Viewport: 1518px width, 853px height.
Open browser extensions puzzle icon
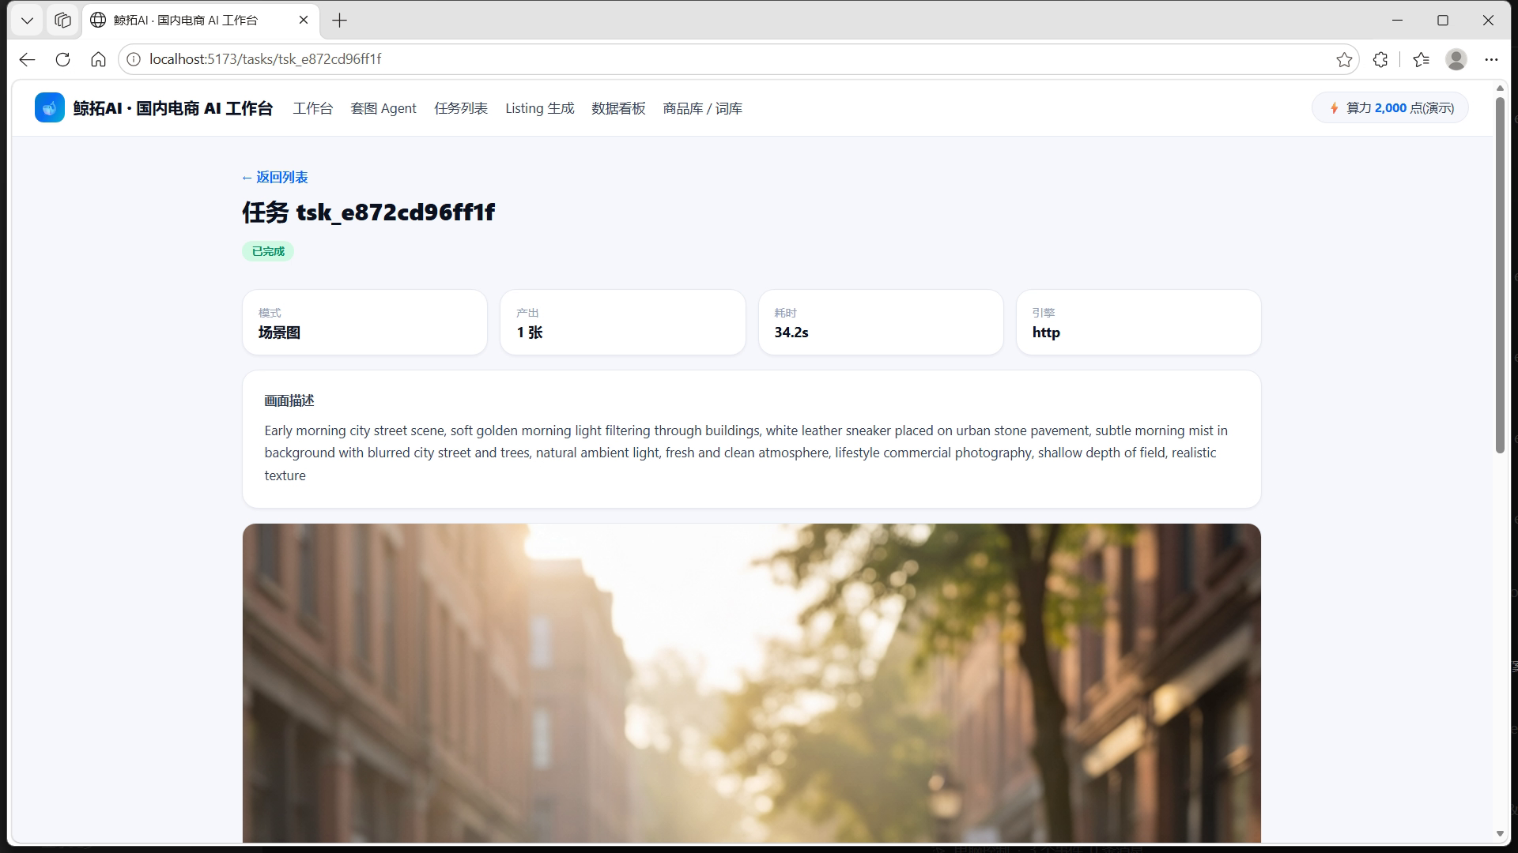pos(1380,59)
